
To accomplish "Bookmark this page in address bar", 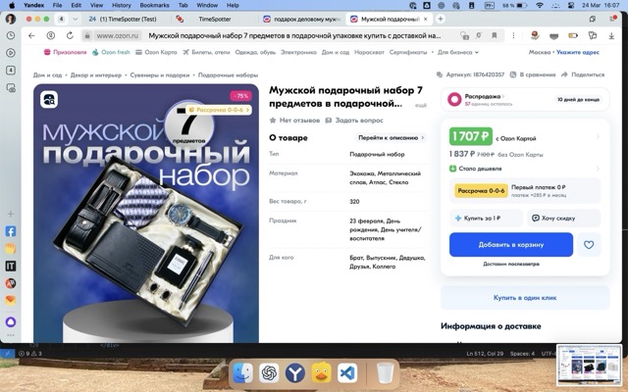I will click(x=495, y=35).
